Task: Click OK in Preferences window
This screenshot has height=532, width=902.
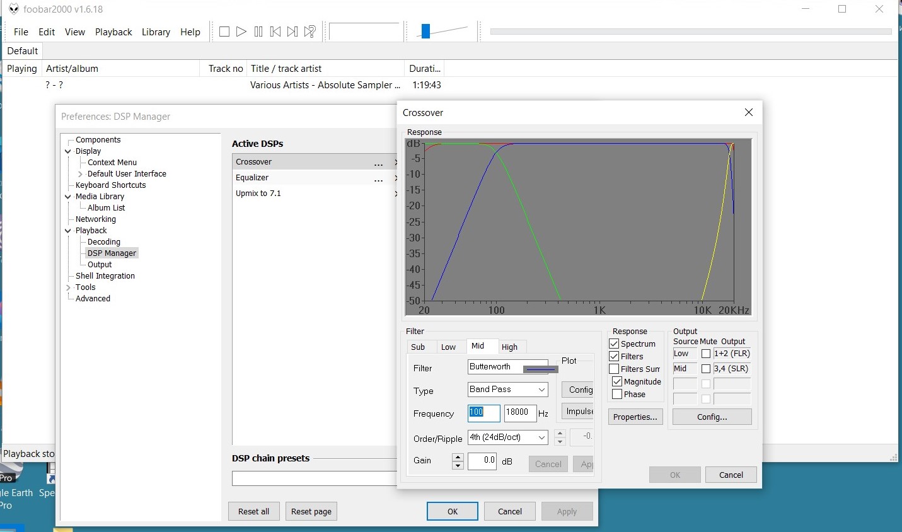Action: pyautogui.click(x=453, y=511)
